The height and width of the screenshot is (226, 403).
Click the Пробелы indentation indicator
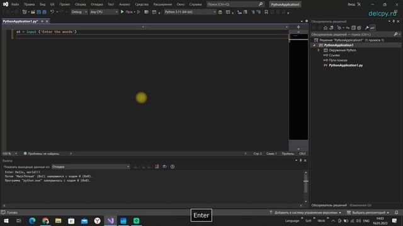[288, 153]
